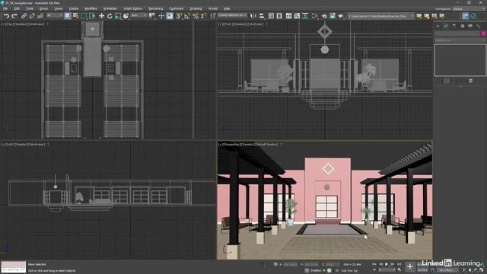Click the Align tool icon
Screen dimensions: 487x274
coord(262,16)
